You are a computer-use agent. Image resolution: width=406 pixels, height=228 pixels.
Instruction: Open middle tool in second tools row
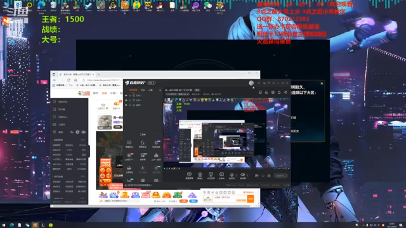143,156
